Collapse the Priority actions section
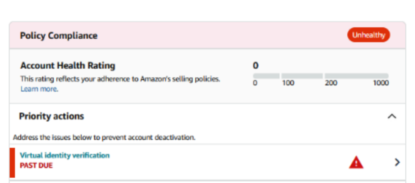Viewport: 415px width, 183px height. pyautogui.click(x=392, y=116)
